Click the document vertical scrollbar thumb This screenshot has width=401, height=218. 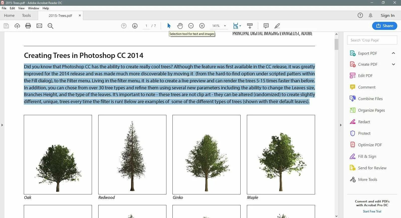pos(336,44)
